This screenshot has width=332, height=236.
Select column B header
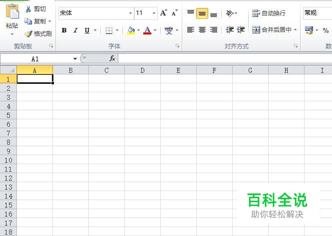click(71, 70)
